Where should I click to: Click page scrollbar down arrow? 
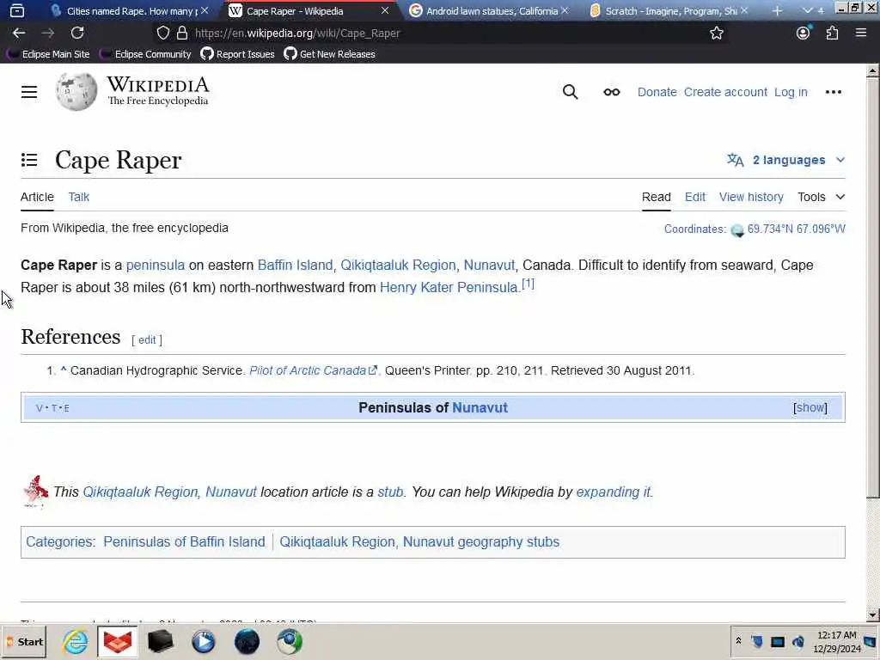coord(872,615)
